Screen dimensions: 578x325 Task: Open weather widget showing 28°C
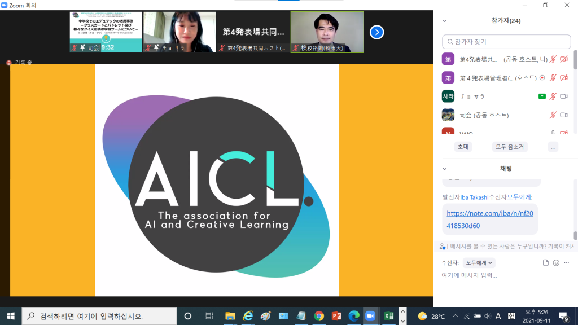(431, 316)
